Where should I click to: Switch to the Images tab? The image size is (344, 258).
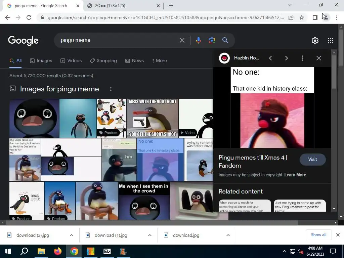click(x=41, y=61)
